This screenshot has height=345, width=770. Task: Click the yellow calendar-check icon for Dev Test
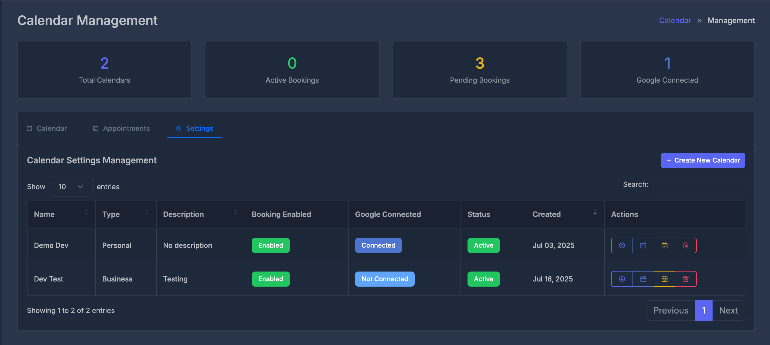pyautogui.click(x=665, y=279)
